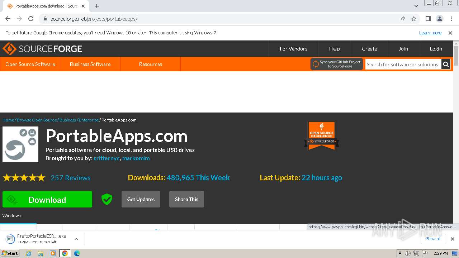Image resolution: width=459 pixels, height=258 pixels.
Task: Dismiss the Chrome update notice
Action: click(x=450, y=33)
